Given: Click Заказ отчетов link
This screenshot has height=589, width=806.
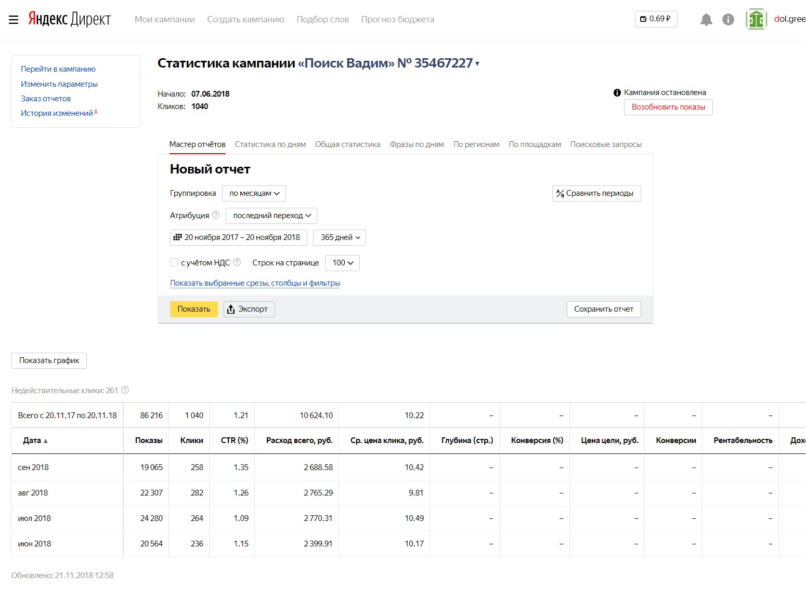Looking at the screenshot, I should pos(46,99).
